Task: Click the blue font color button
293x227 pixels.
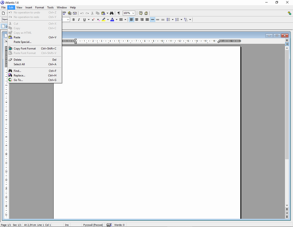Action: click(x=112, y=20)
